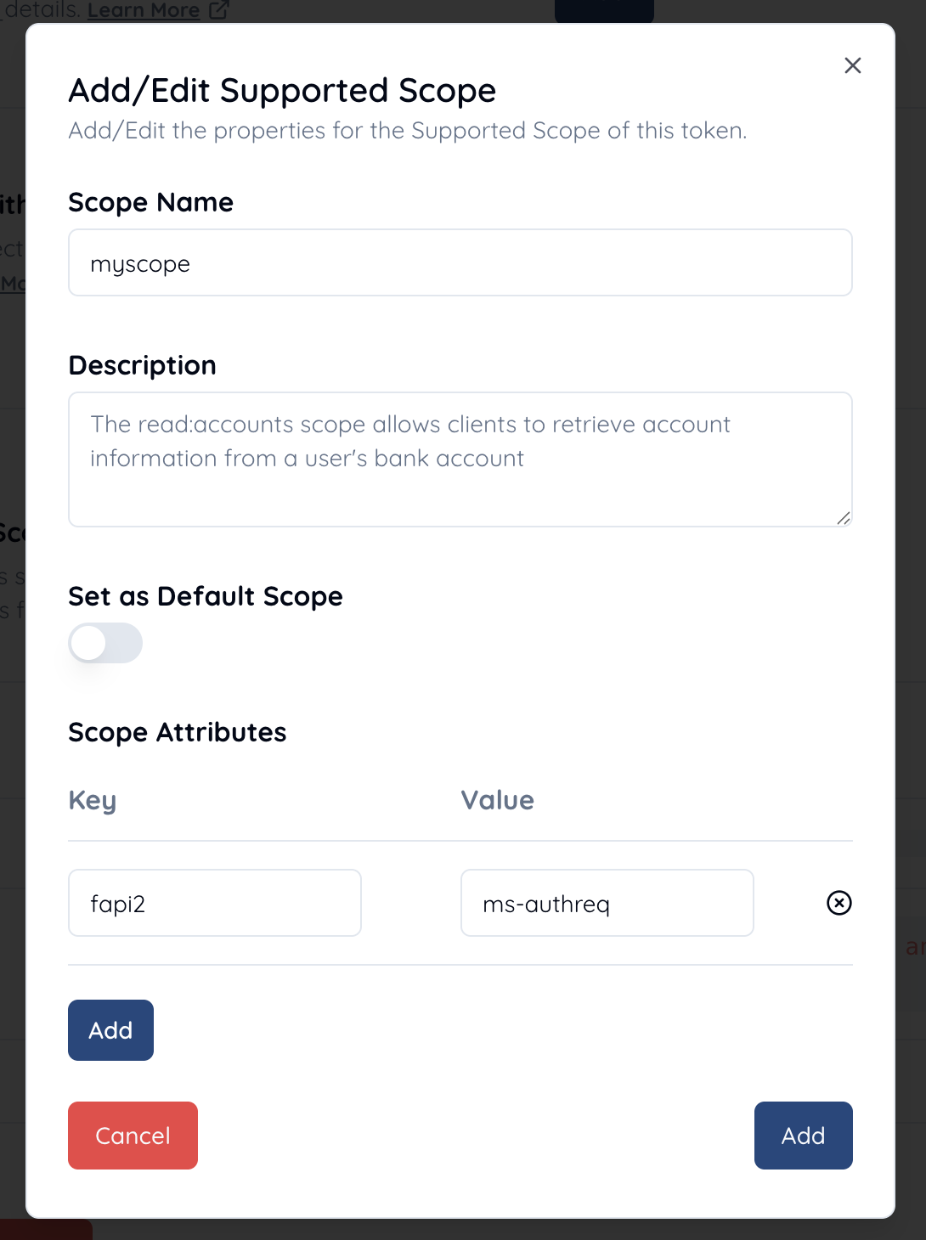Click the Description label
This screenshot has height=1240, width=926.
[x=142, y=365]
